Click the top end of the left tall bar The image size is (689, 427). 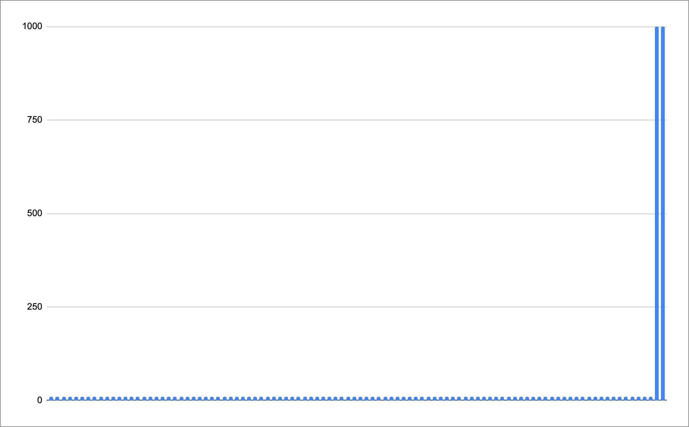point(657,28)
